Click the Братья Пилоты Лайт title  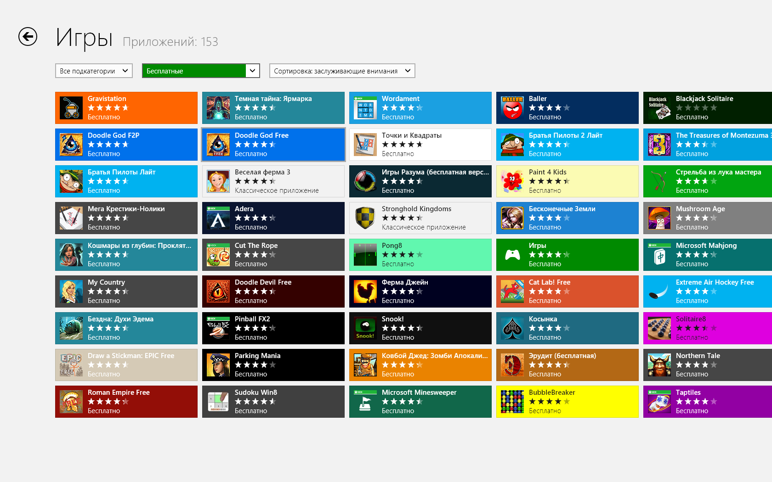point(122,172)
